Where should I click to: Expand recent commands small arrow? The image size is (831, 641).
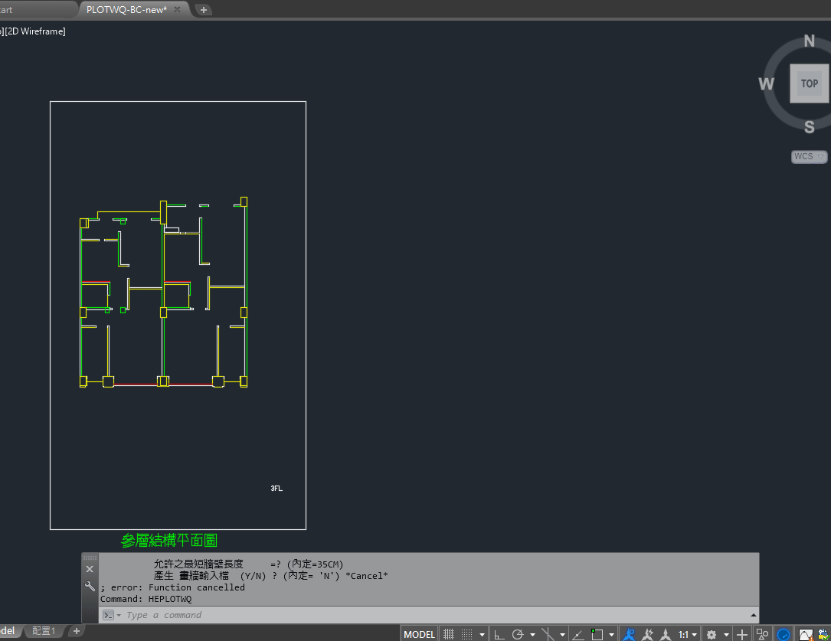click(119, 615)
